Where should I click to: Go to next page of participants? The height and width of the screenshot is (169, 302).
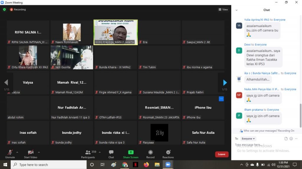point(225,83)
